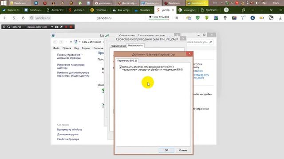
Task: Click Control Panel back navigation arrow
Action: [55, 42]
